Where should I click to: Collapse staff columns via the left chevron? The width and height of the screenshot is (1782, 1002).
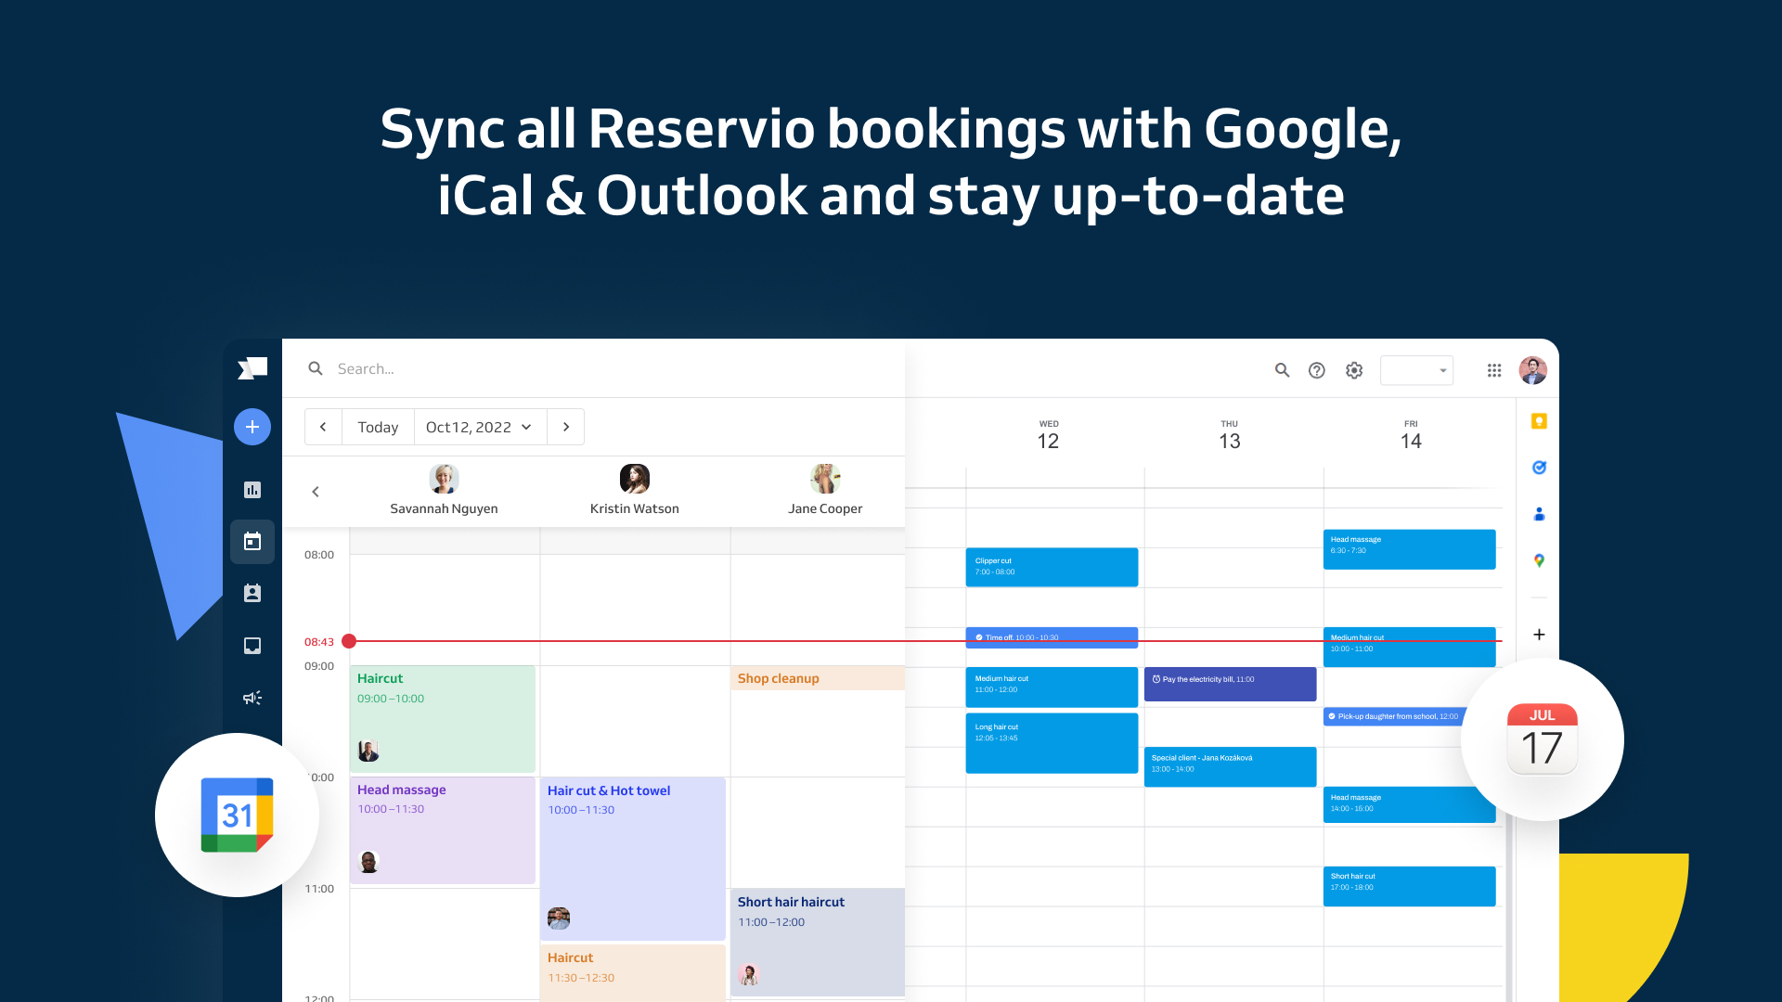click(316, 492)
